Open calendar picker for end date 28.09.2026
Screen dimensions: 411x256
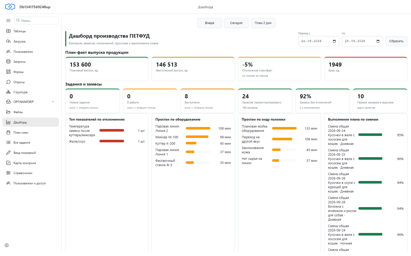pos(378,41)
